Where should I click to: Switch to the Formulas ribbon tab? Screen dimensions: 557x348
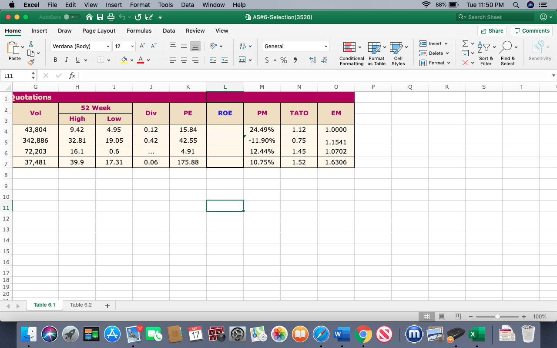tap(139, 30)
